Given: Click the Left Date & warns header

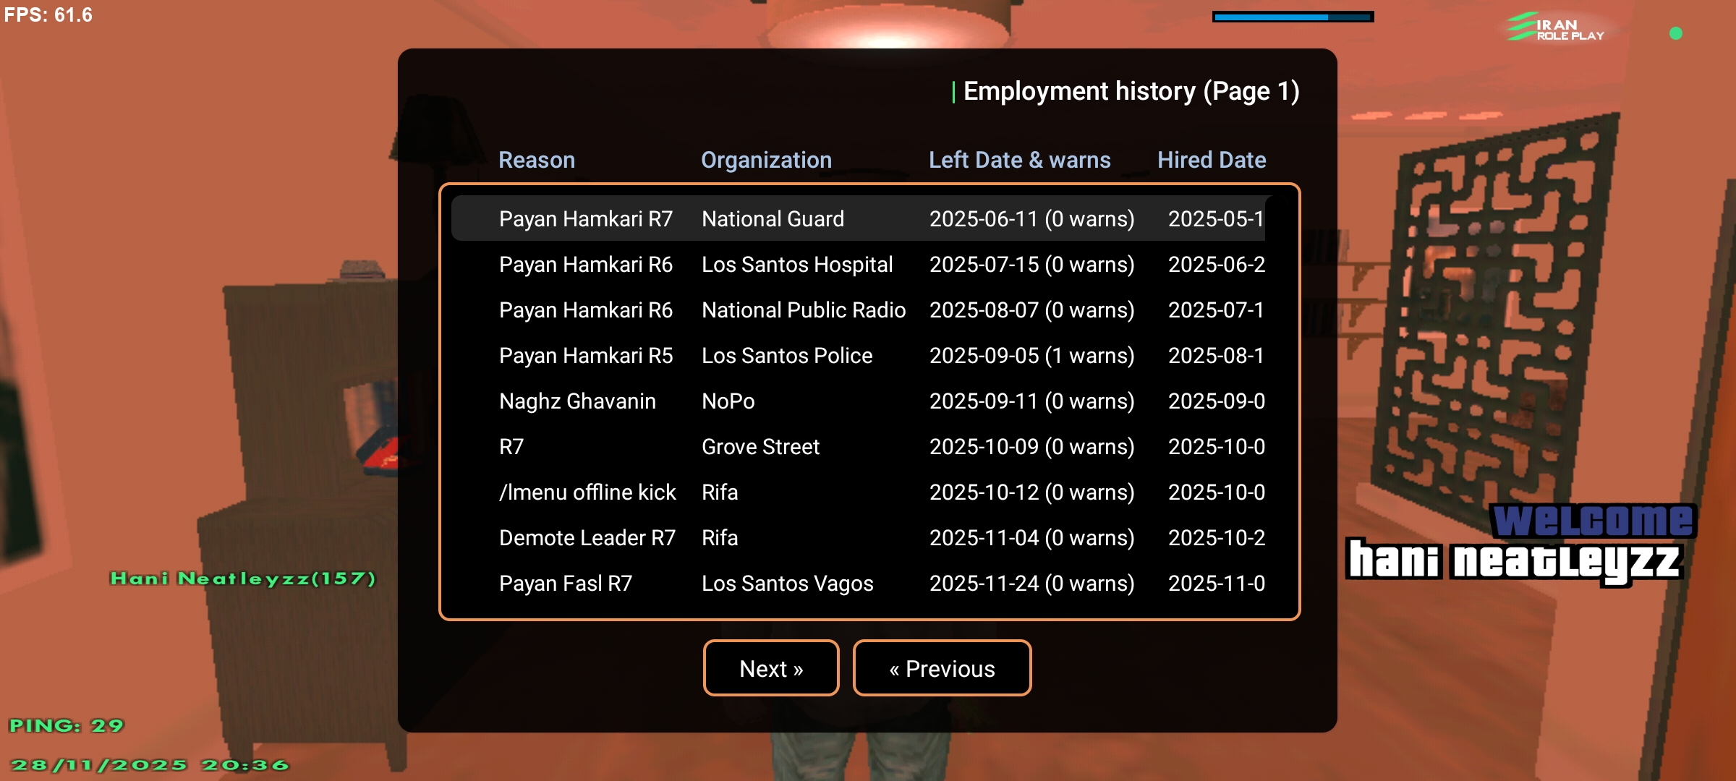Looking at the screenshot, I should tap(1019, 160).
